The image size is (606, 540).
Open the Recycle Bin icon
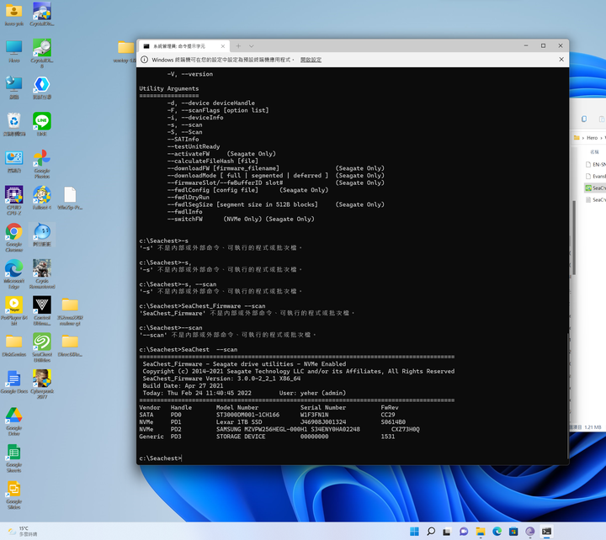(x=14, y=124)
